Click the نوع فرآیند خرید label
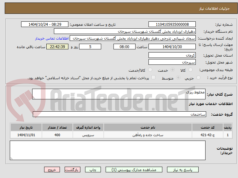The width and height of the screenshot is (238, 178). coord(220,78)
